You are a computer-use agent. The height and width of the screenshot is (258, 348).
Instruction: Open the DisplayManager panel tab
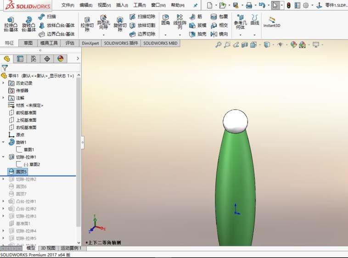coord(60,59)
